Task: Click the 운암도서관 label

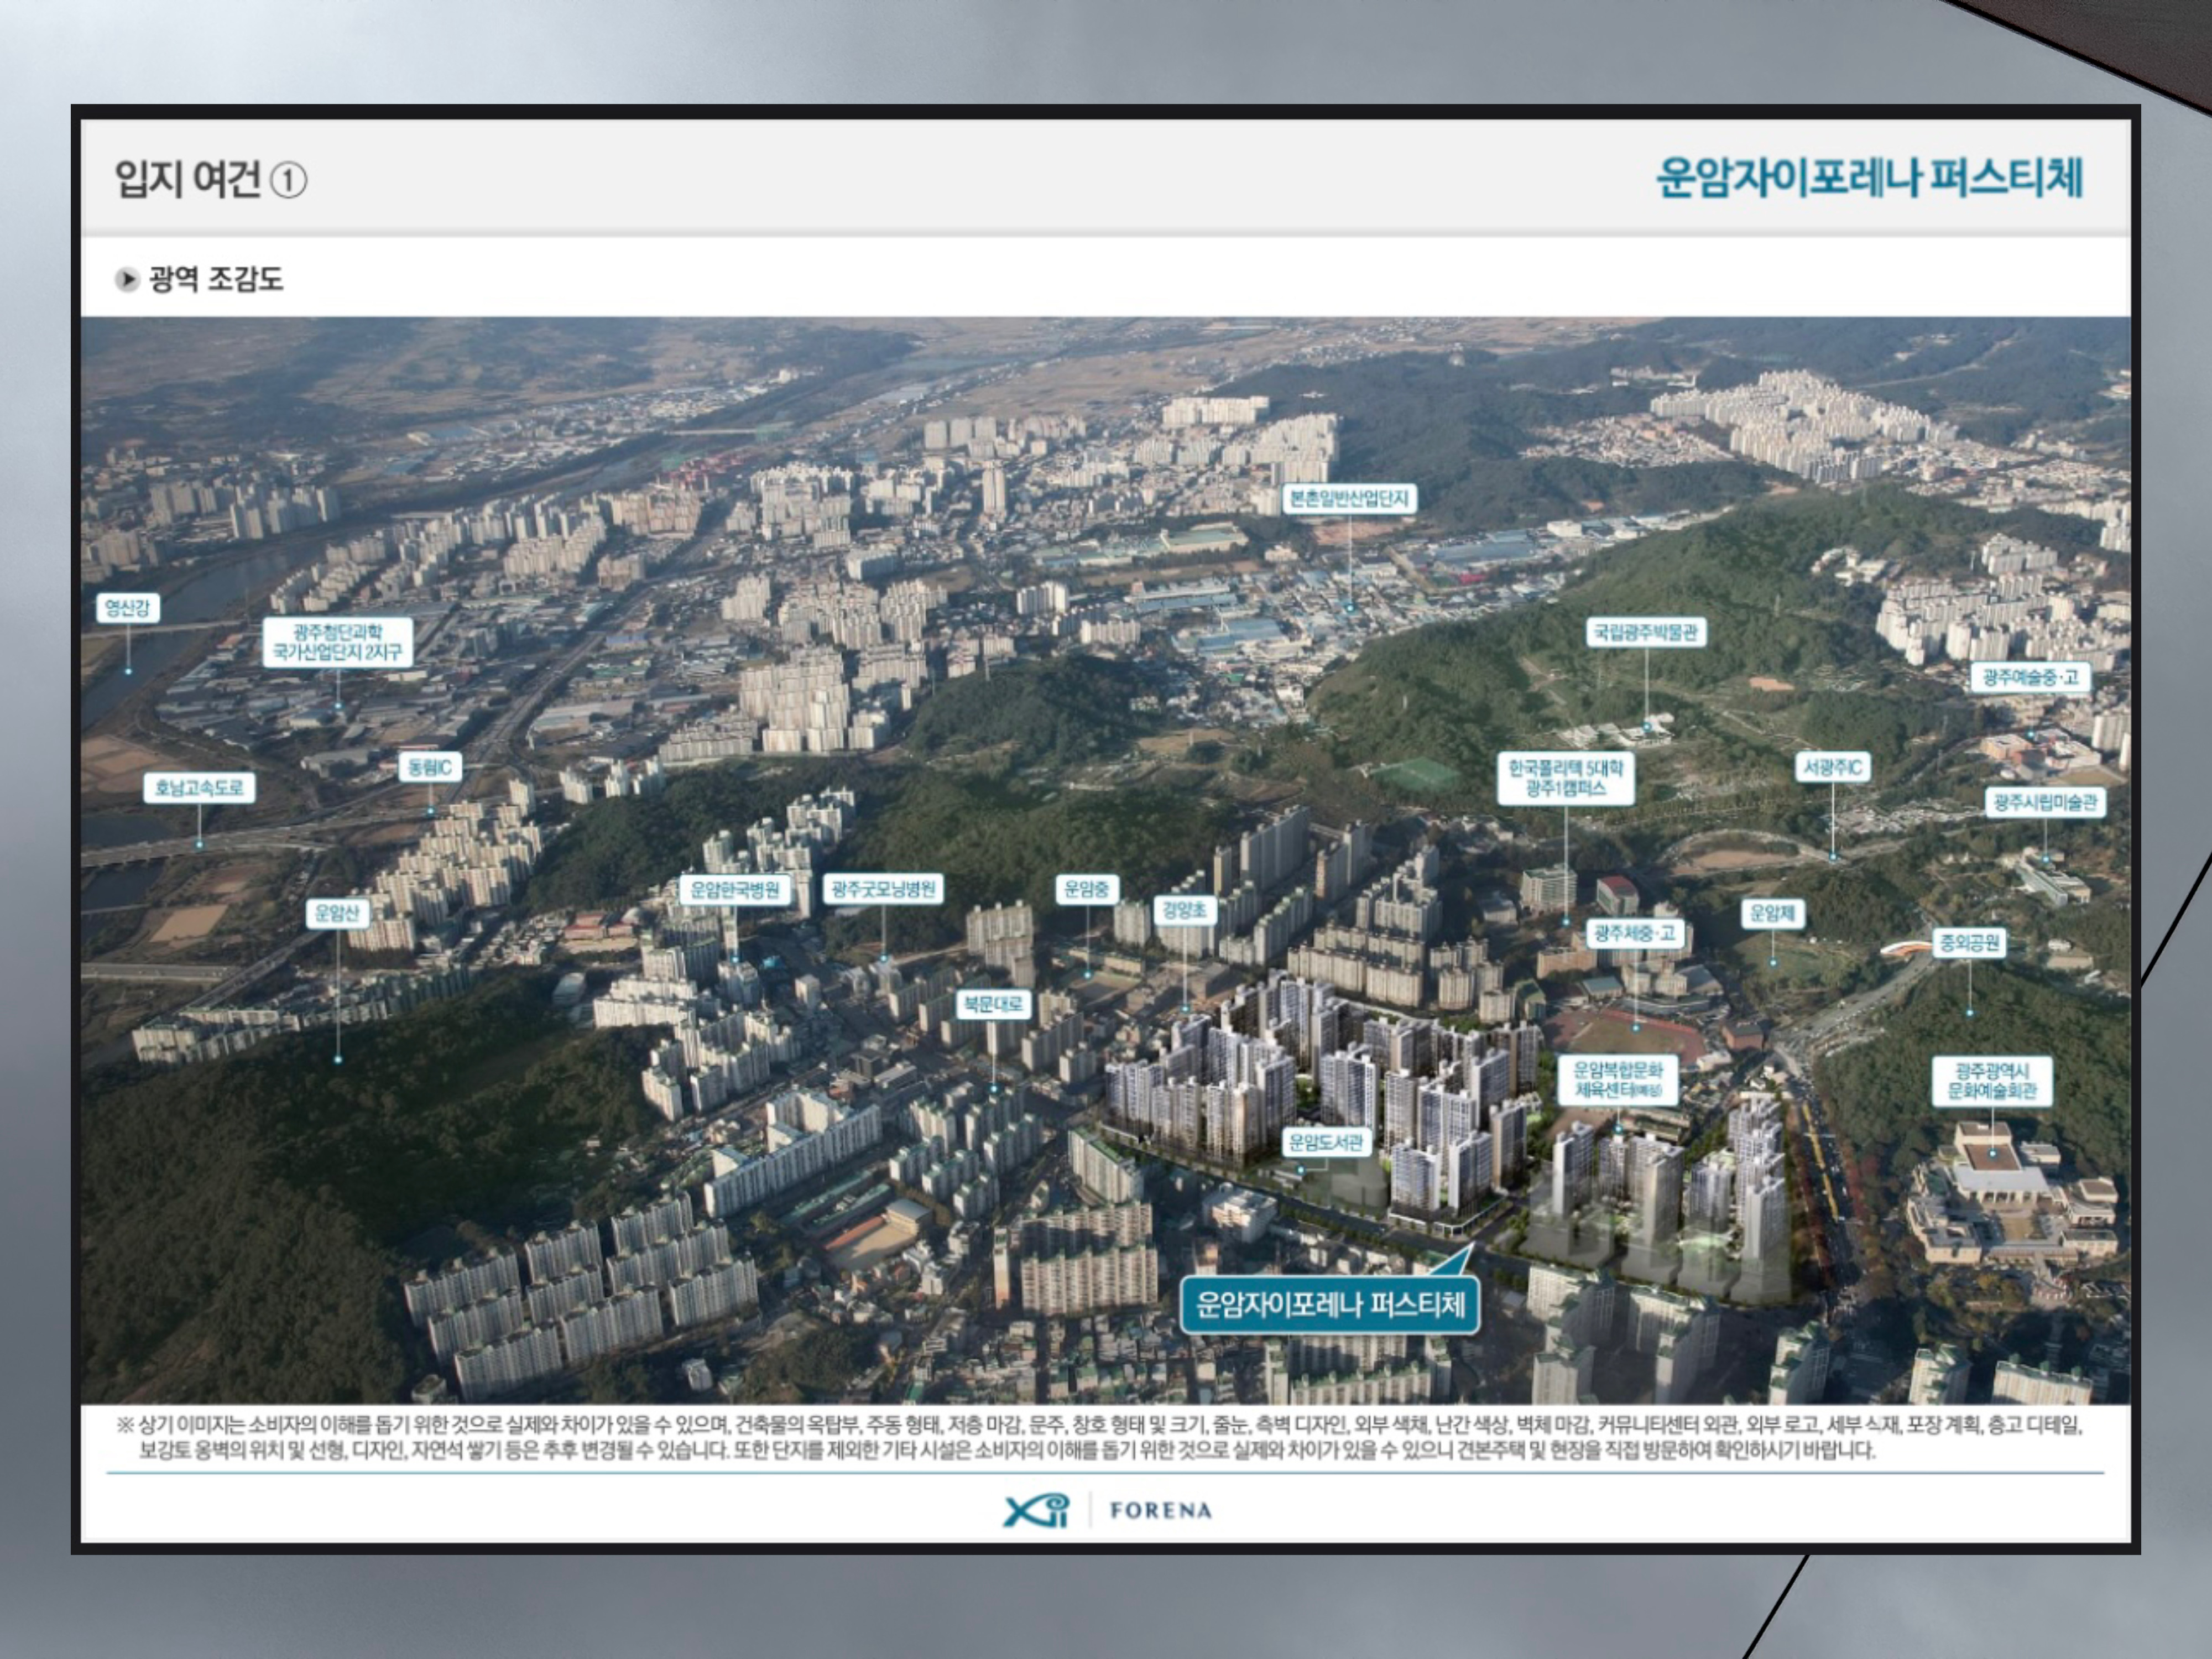Action: 1325,1142
